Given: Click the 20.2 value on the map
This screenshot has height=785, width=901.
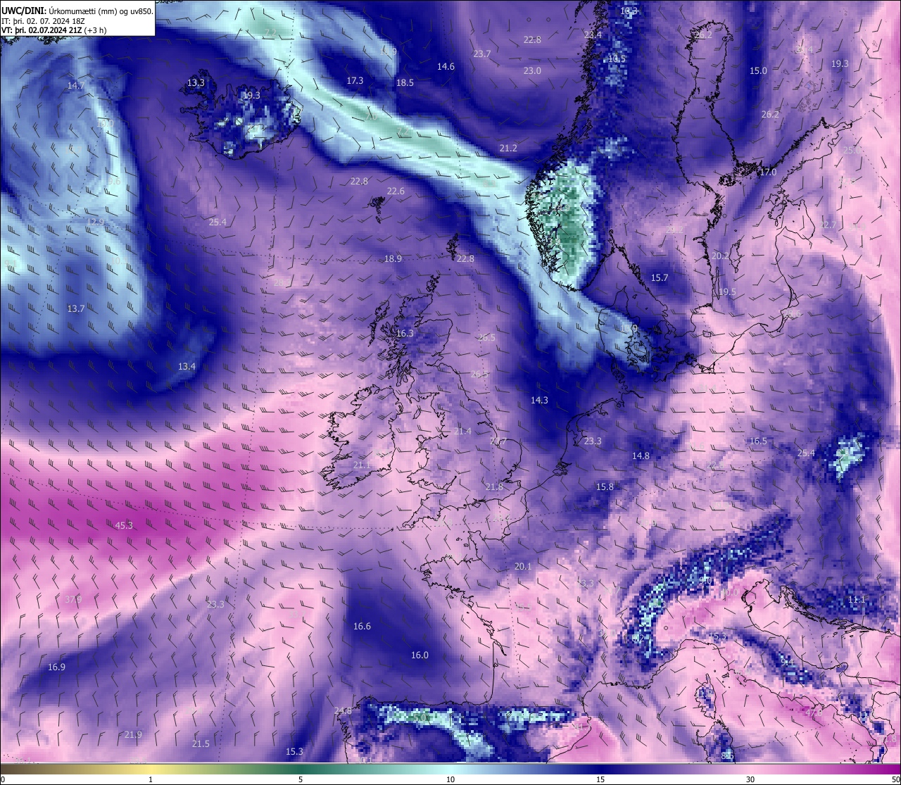Looking at the screenshot, I should (720, 256).
